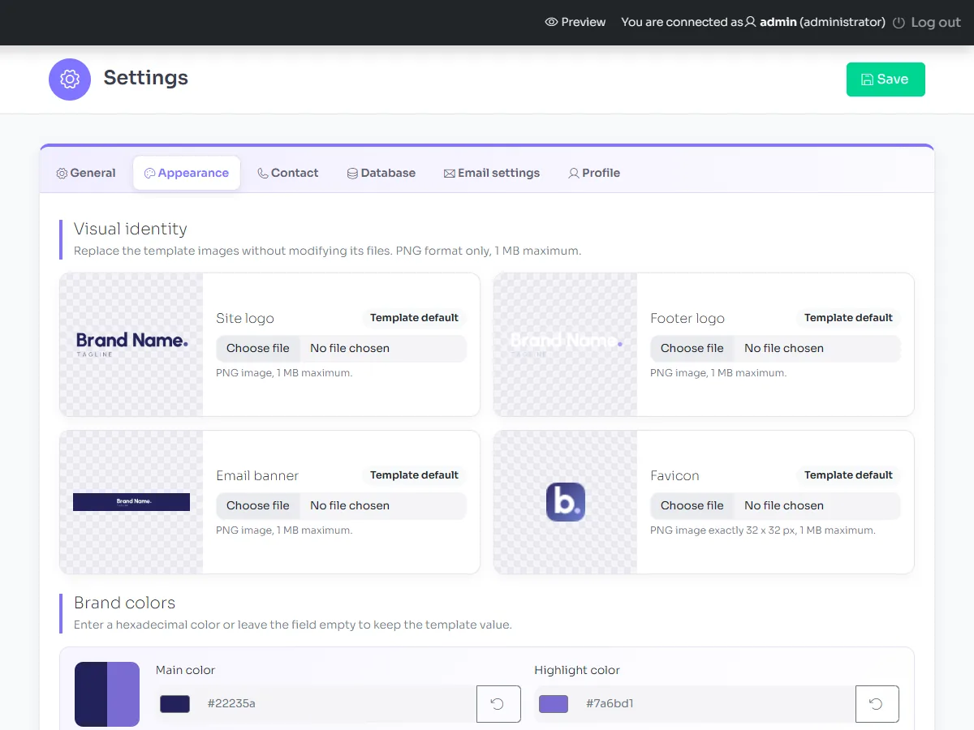This screenshot has width=974, height=730.
Task: Reset the Highlight color value
Action: coord(877,704)
